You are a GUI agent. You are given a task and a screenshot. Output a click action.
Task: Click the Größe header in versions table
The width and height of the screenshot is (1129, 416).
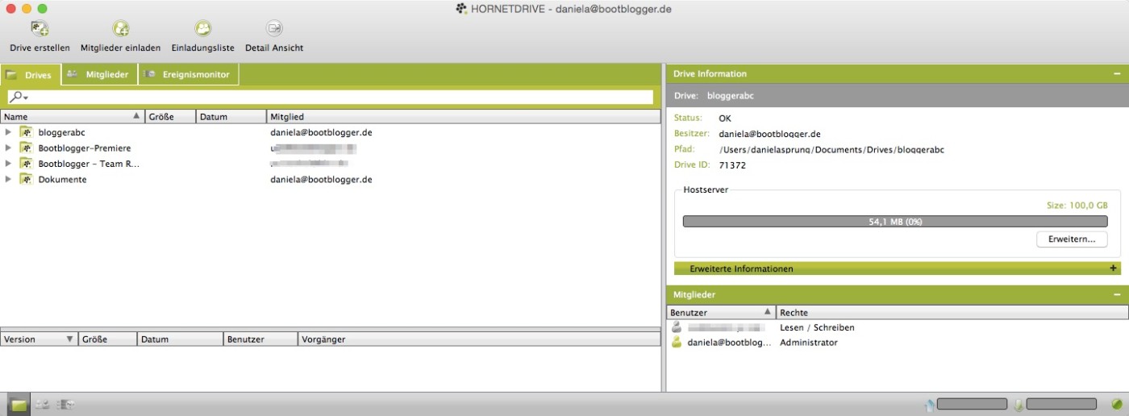pos(108,339)
